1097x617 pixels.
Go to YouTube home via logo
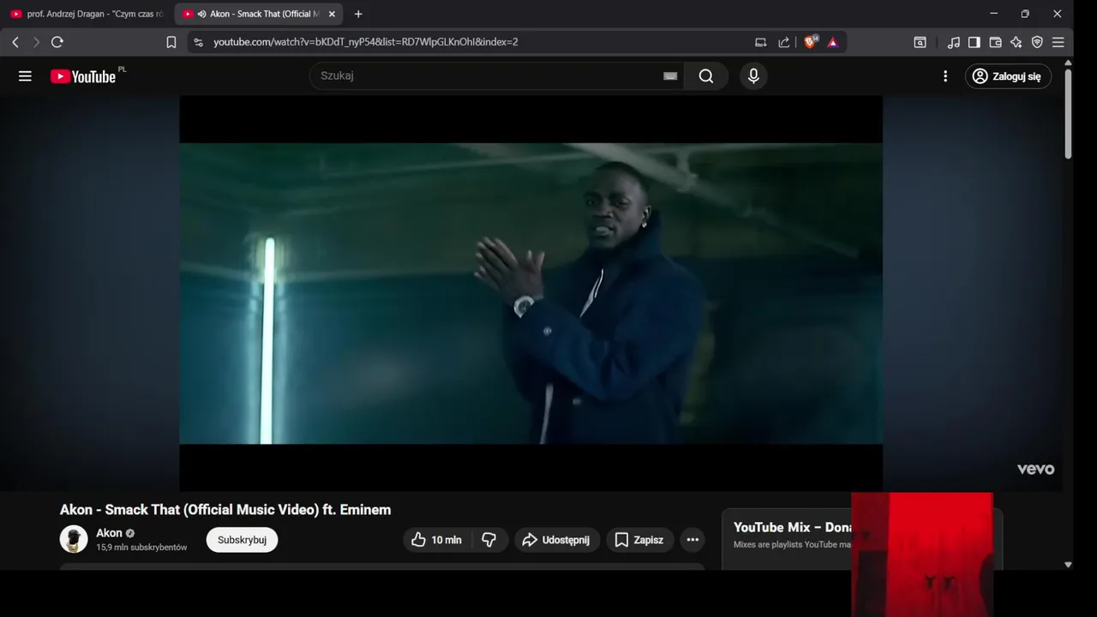tap(83, 76)
